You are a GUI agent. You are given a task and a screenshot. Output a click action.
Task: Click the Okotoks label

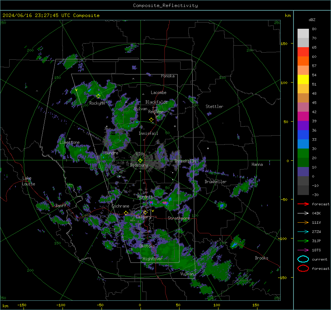(147, 246)
